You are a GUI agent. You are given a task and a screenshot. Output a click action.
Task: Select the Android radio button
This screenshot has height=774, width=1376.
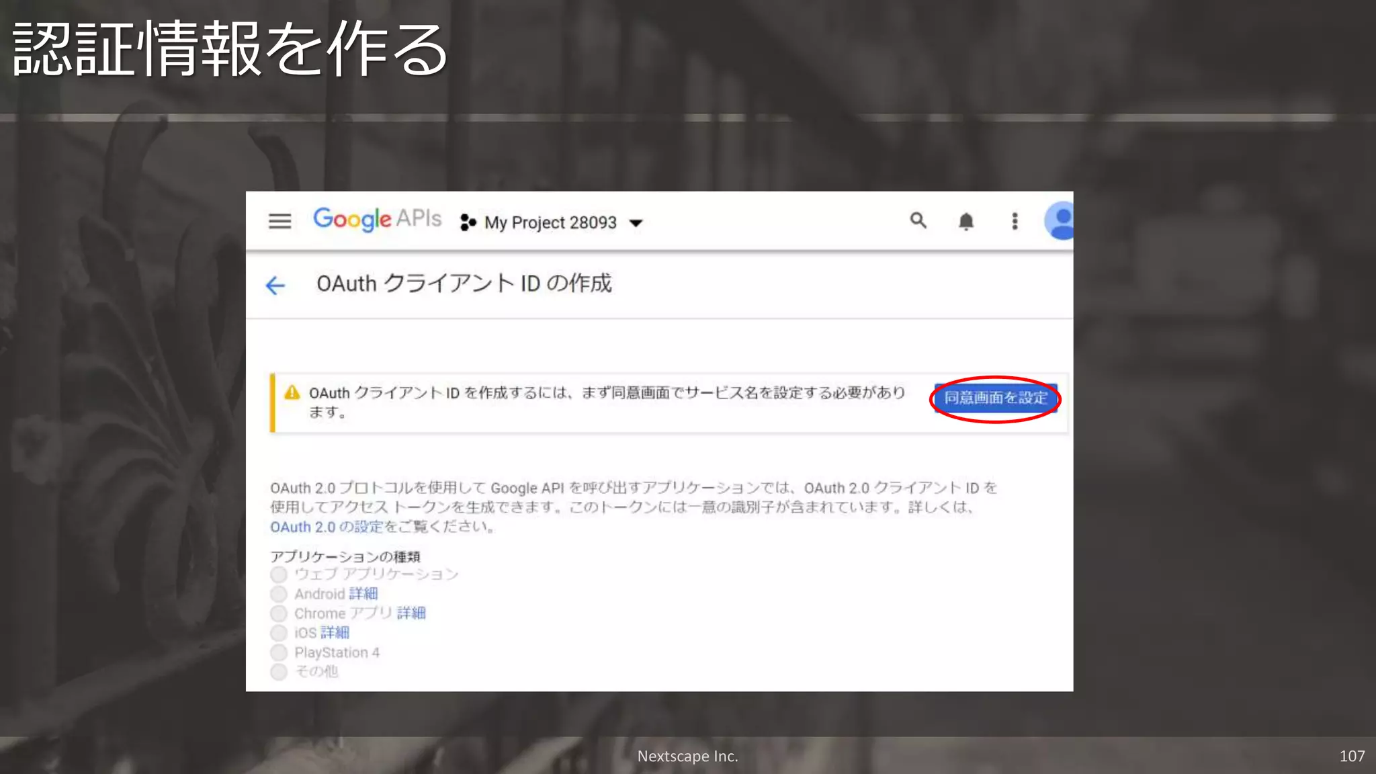click(x=279, y=594)
